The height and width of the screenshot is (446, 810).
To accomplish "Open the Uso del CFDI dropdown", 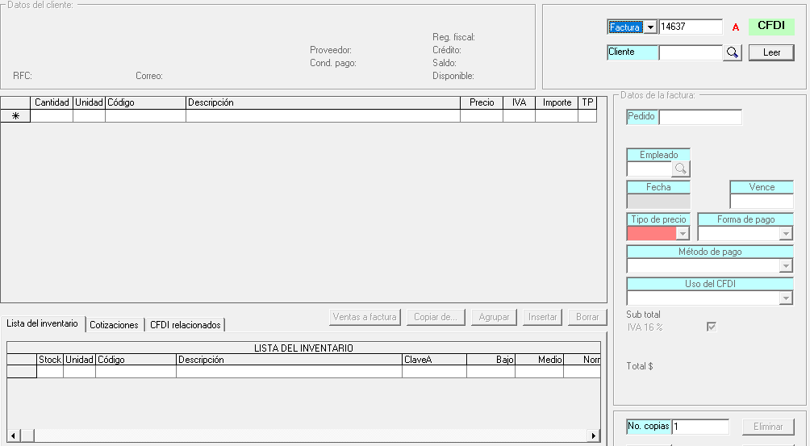I will 786,298.
